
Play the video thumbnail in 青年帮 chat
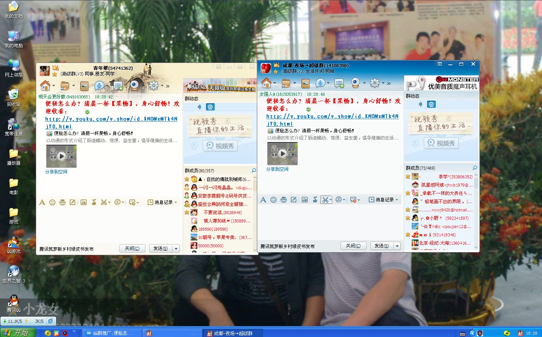tap(61, 156)
